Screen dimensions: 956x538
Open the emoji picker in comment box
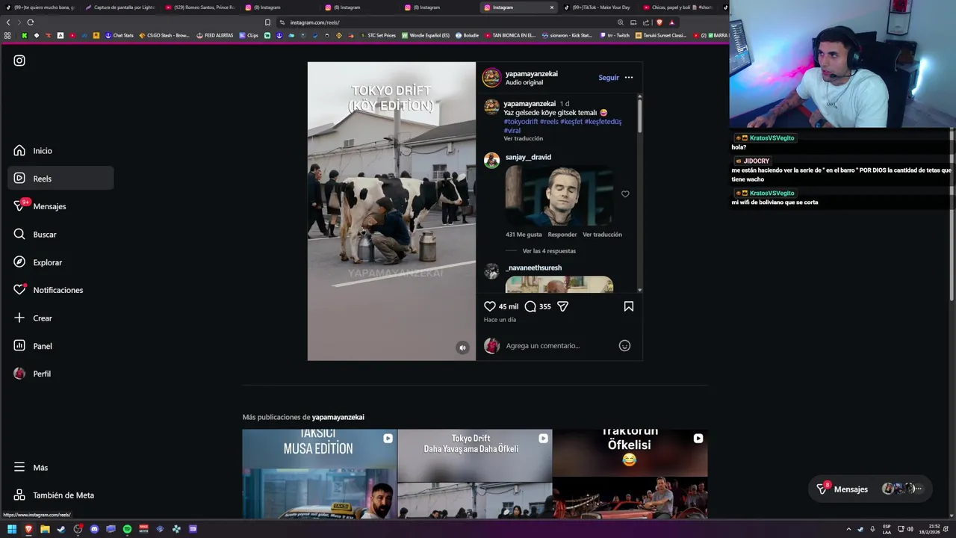coord(625,346)
